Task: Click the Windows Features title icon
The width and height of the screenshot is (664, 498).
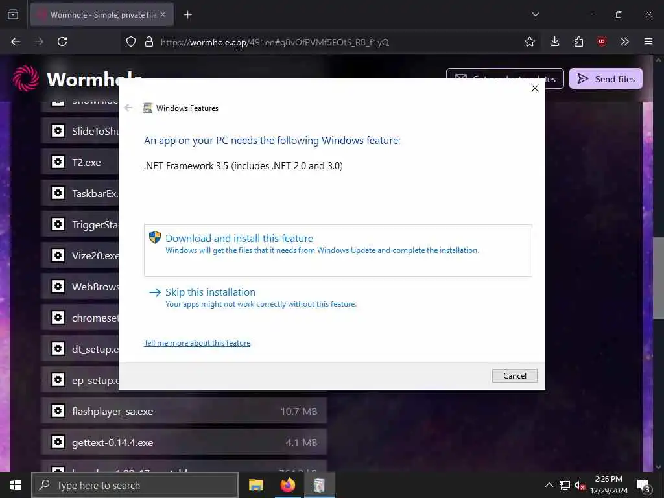Action: tap(147, 108)
